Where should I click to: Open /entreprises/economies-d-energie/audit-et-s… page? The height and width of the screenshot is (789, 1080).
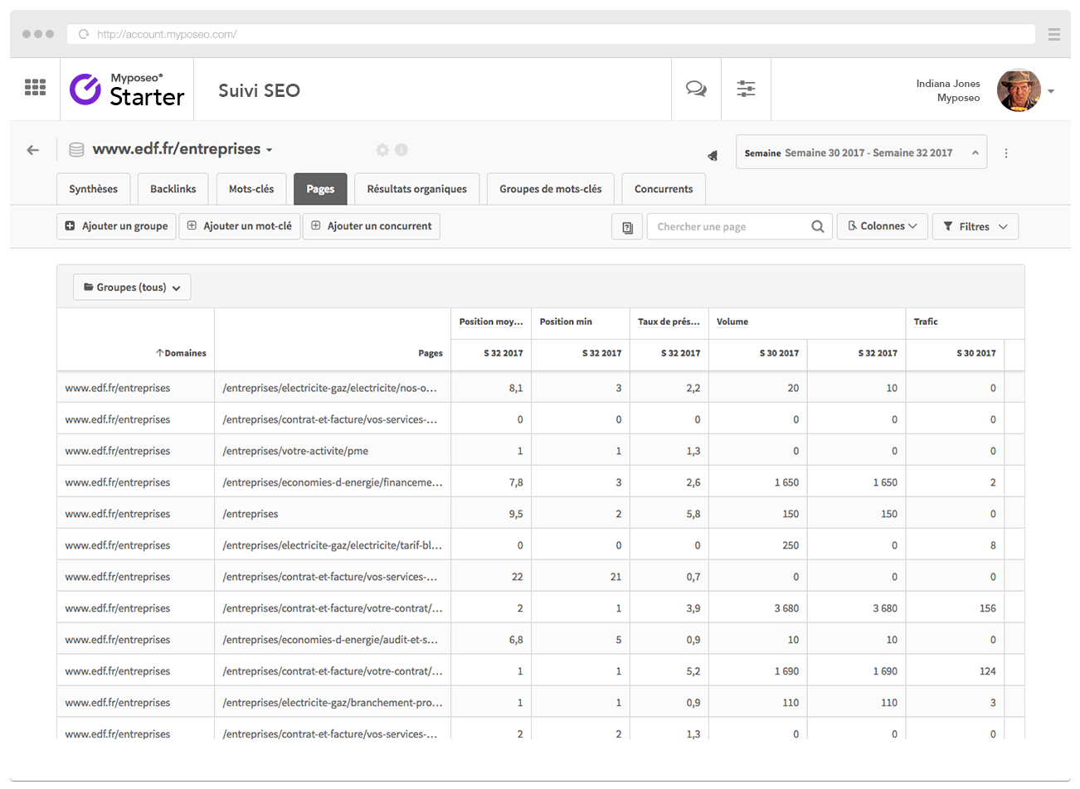pos(330,640)
